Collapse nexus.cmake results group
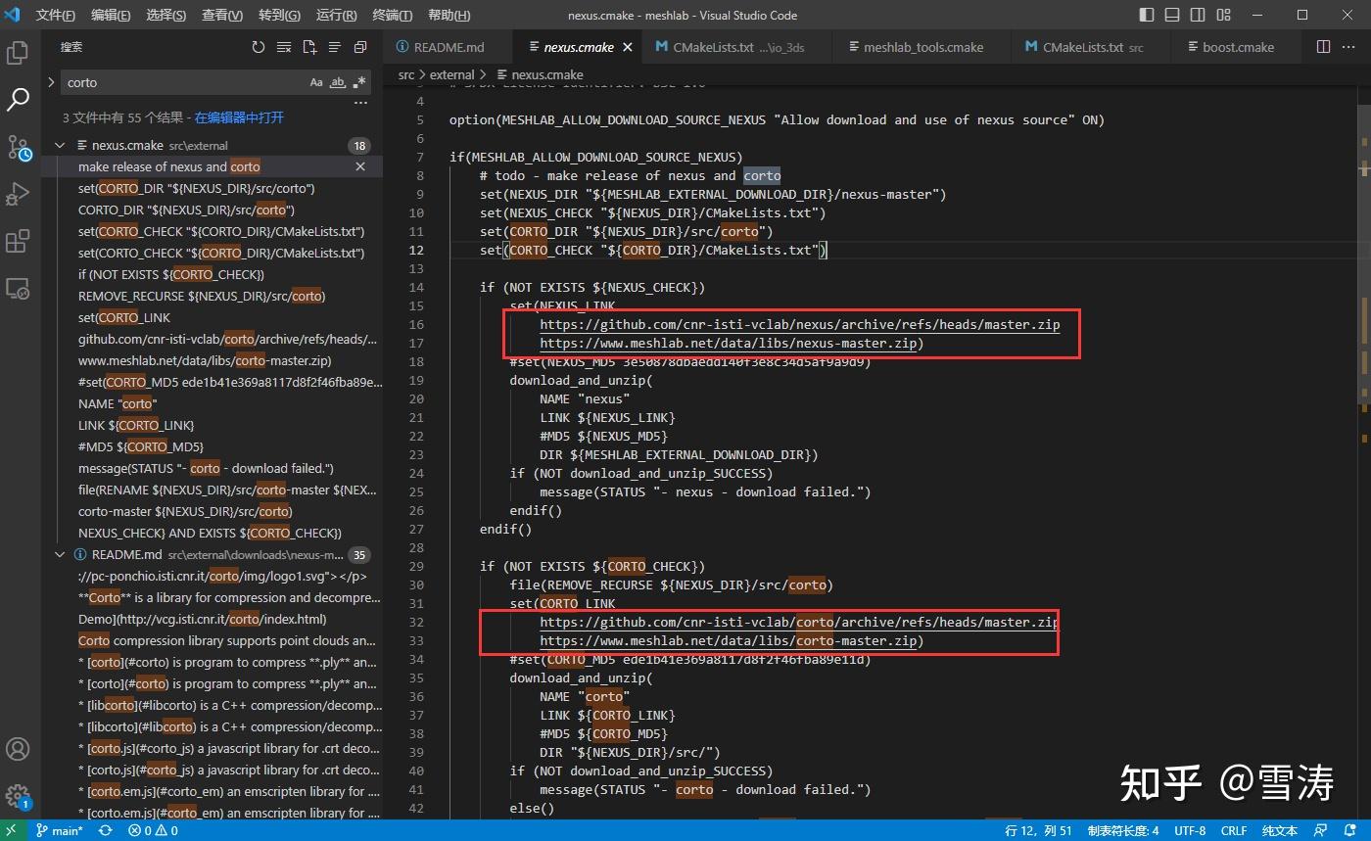The image size is (1371, 841). click(60, 145)
